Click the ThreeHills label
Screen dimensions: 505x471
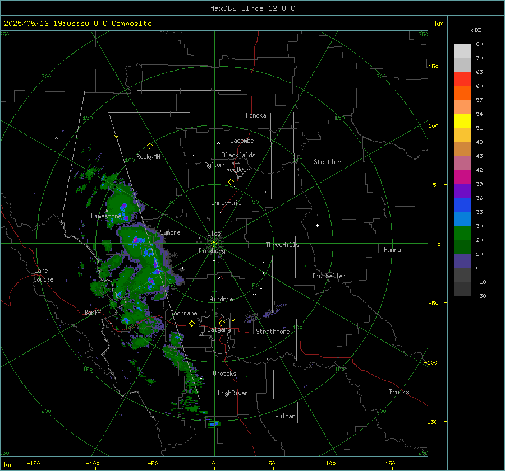pyautogui.click(x=282, y=245)
